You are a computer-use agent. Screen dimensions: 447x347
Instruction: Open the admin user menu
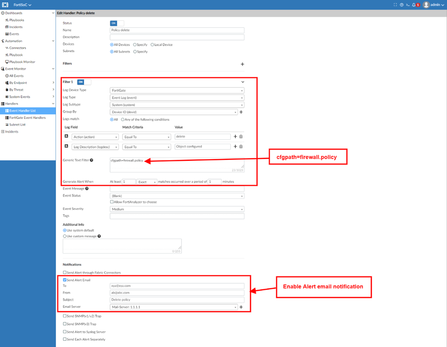[434, 5]
